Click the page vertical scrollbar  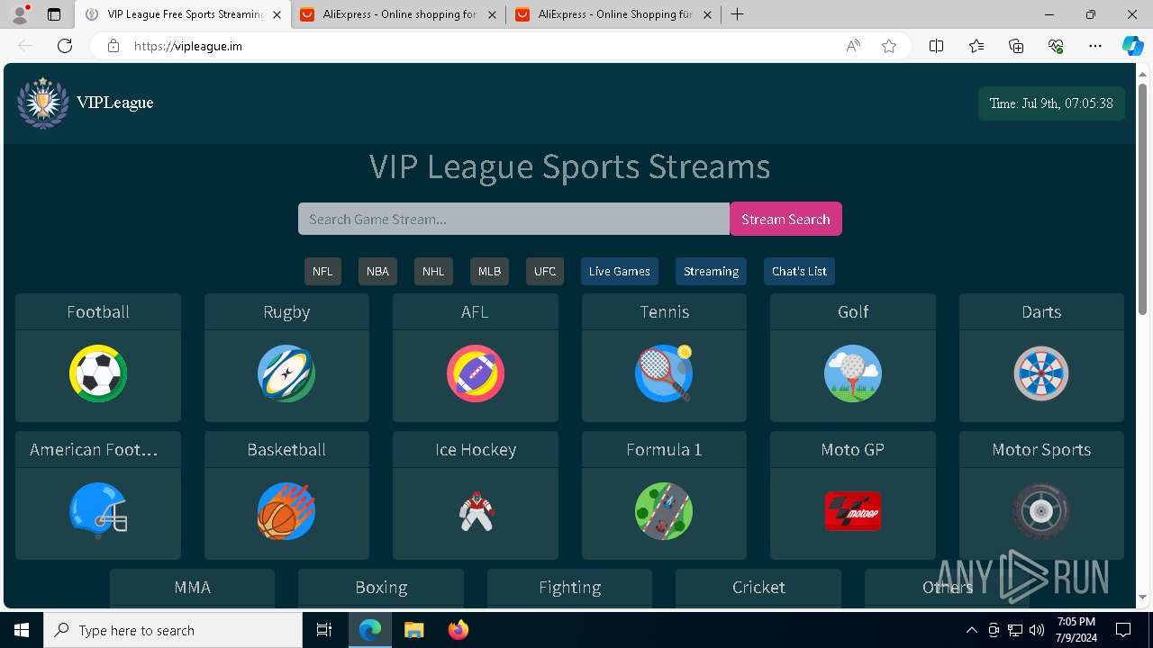click(1143, 198)
